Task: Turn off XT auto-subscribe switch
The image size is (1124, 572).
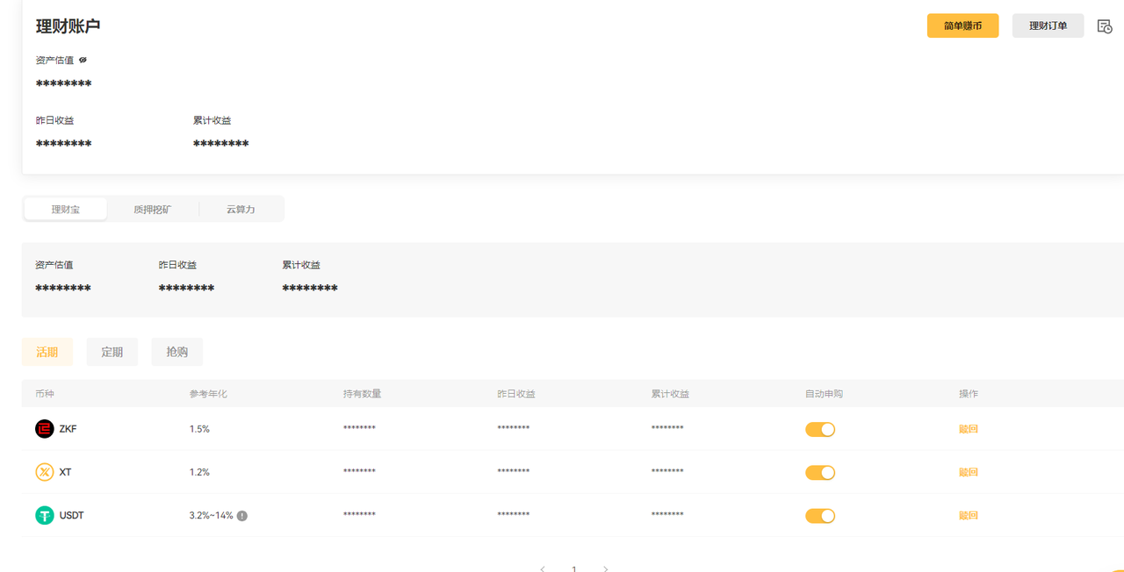Action: point(820,472)
